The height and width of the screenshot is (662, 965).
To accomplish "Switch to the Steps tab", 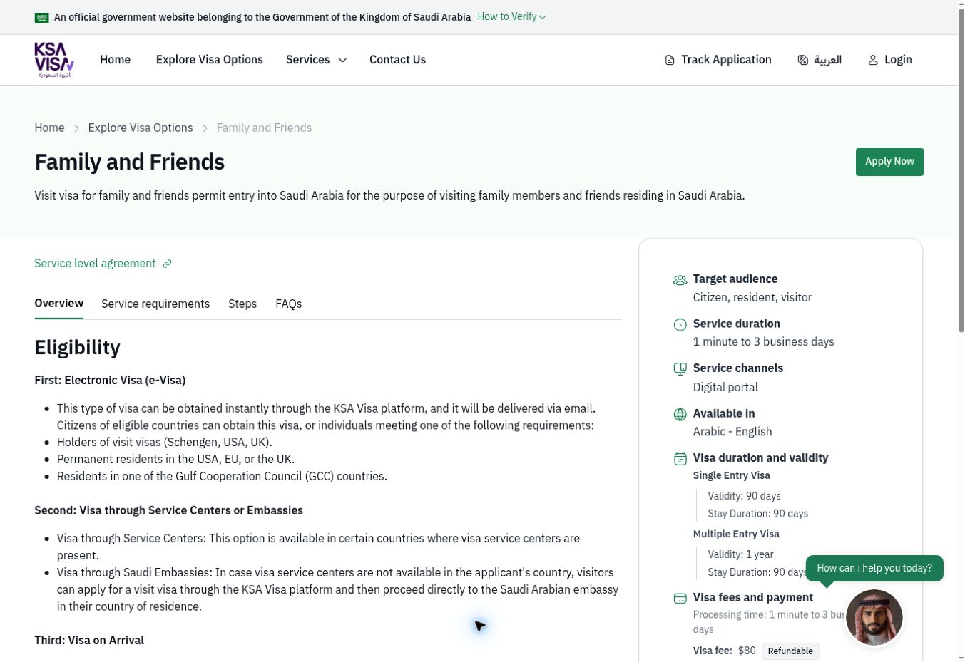I will (x=242, y=304).
